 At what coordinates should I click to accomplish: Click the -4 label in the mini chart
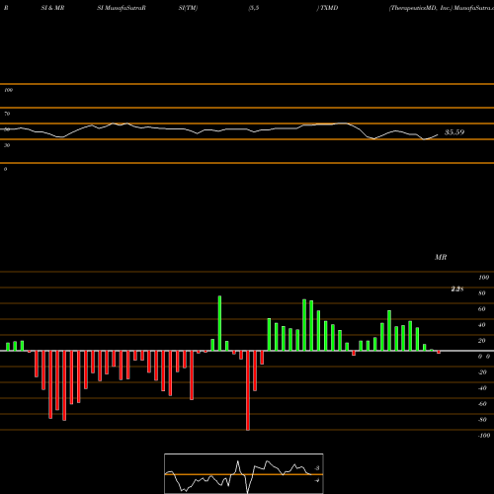click(317, 480)
